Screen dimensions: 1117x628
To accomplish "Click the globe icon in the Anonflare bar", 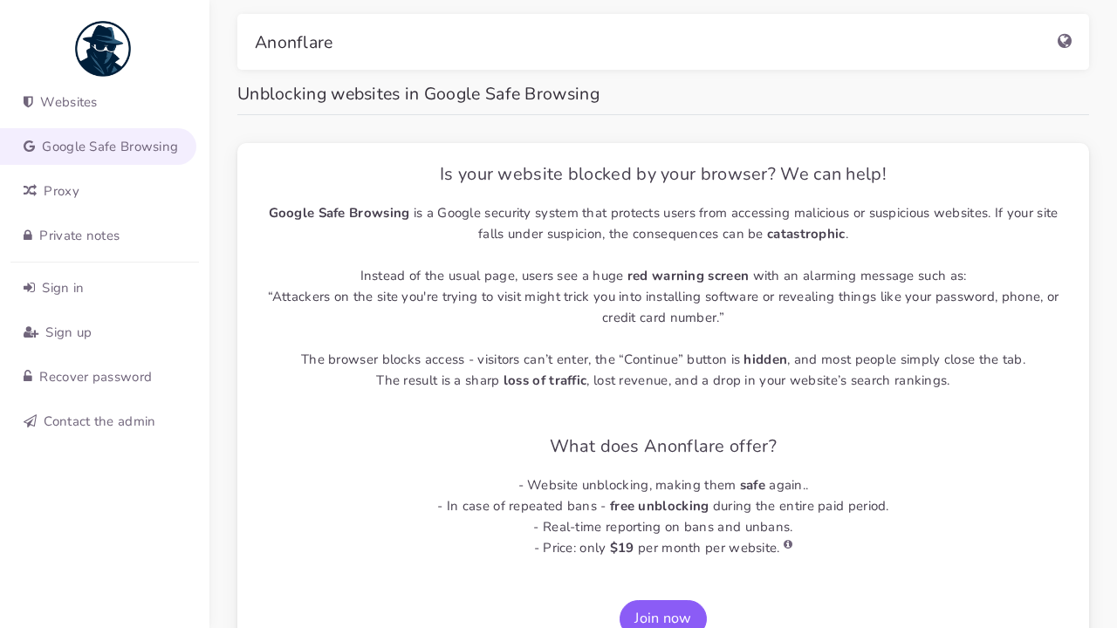I will 1065,41.
